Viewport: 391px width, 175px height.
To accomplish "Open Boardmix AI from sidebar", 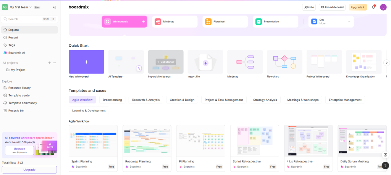I will tap(16, 52).
